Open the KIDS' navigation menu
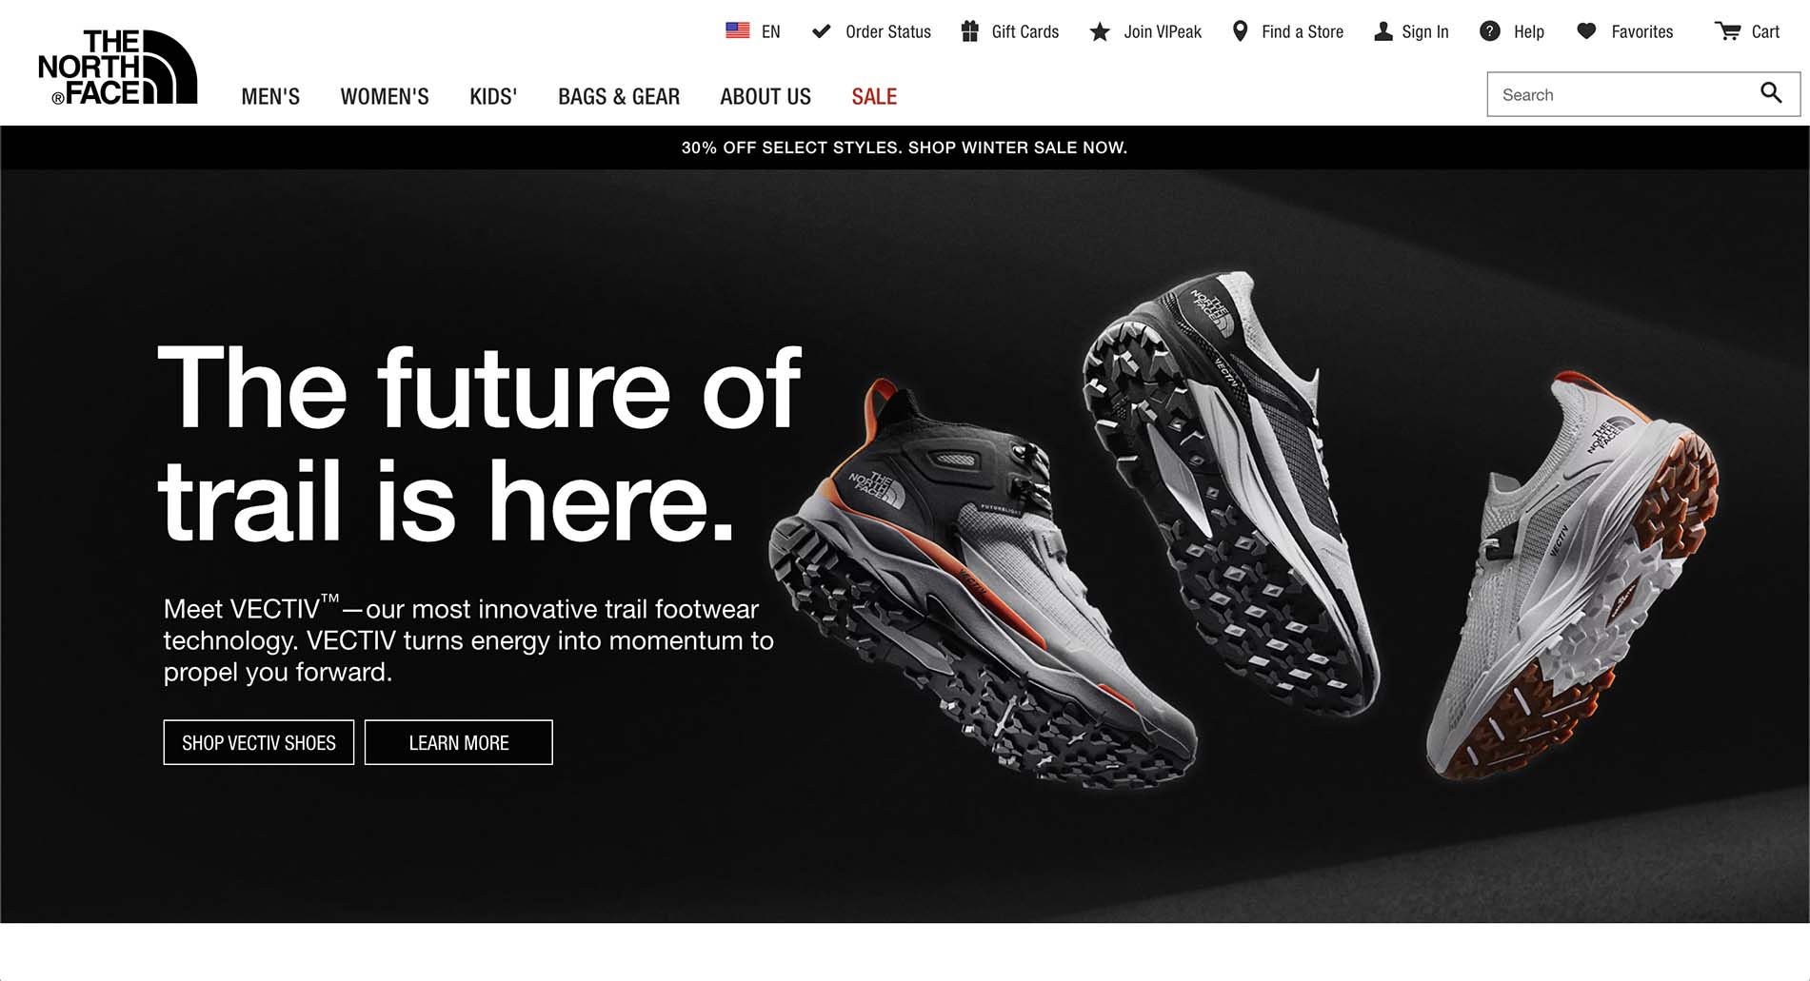The height and width of the screenshot is (981, 1810). 493,96
